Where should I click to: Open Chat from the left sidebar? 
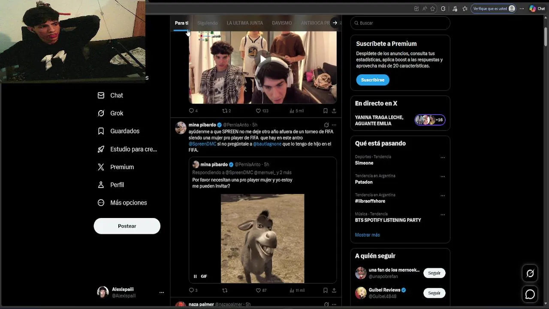110,95
